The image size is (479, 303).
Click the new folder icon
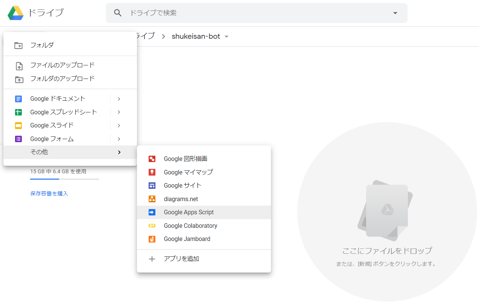pyautogui.click(x=18, y=45)
